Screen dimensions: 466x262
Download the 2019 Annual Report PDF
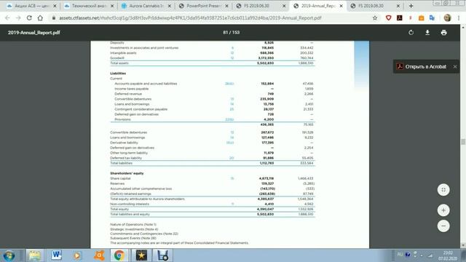coord(427,32)
